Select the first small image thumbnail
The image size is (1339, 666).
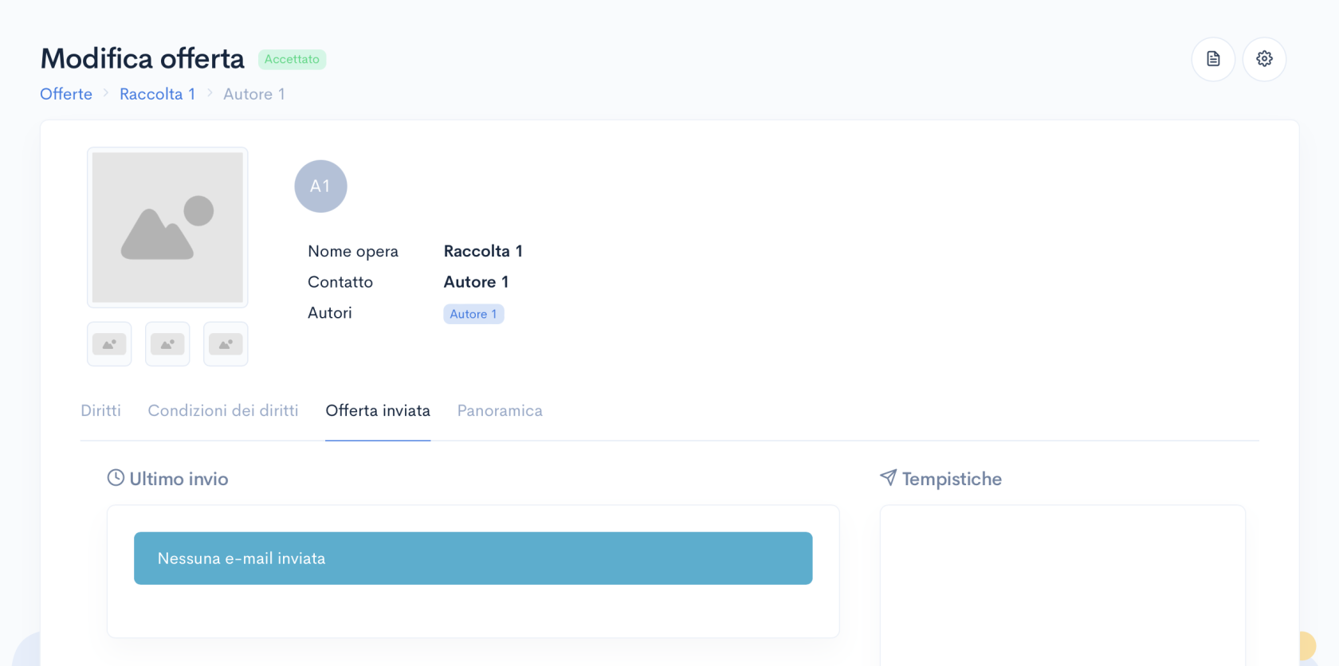(x=109, y=344)
